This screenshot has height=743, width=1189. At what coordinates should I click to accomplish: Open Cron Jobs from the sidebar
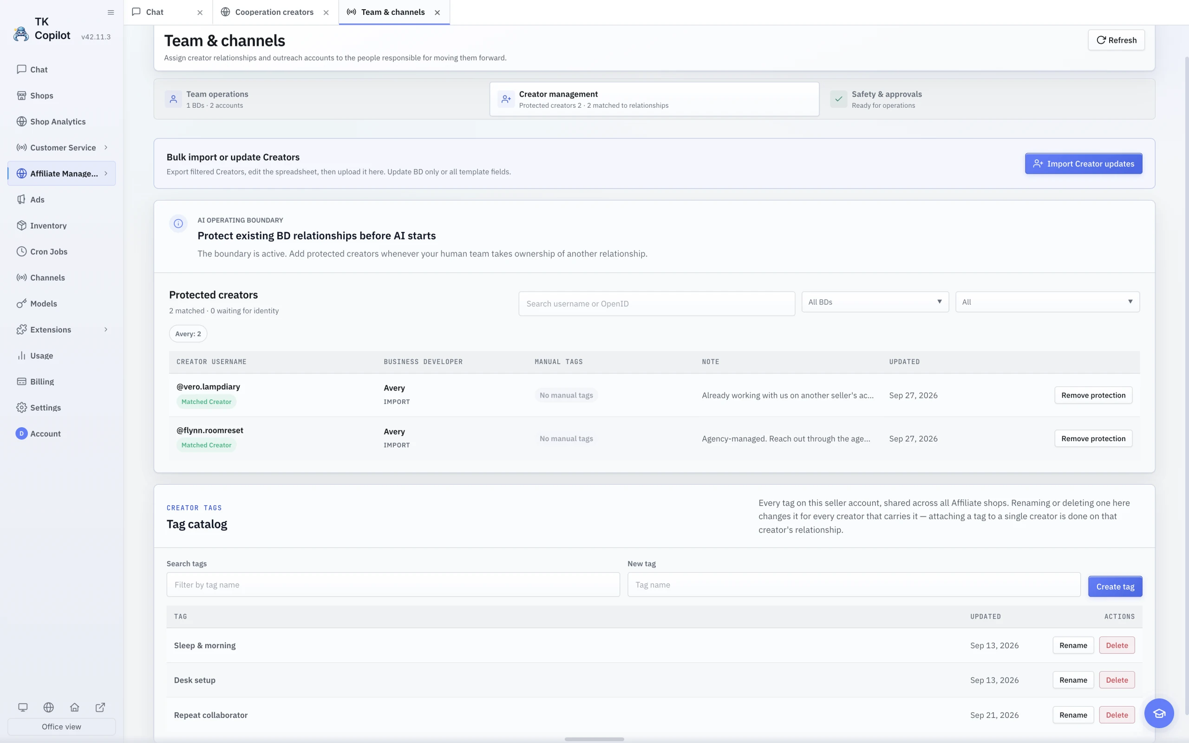click(61, 252)
